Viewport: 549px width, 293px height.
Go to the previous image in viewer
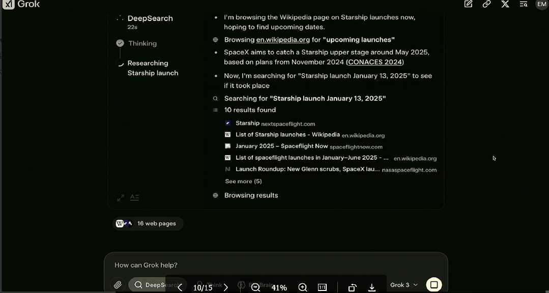pyautogui.click(x=180, y=287)
